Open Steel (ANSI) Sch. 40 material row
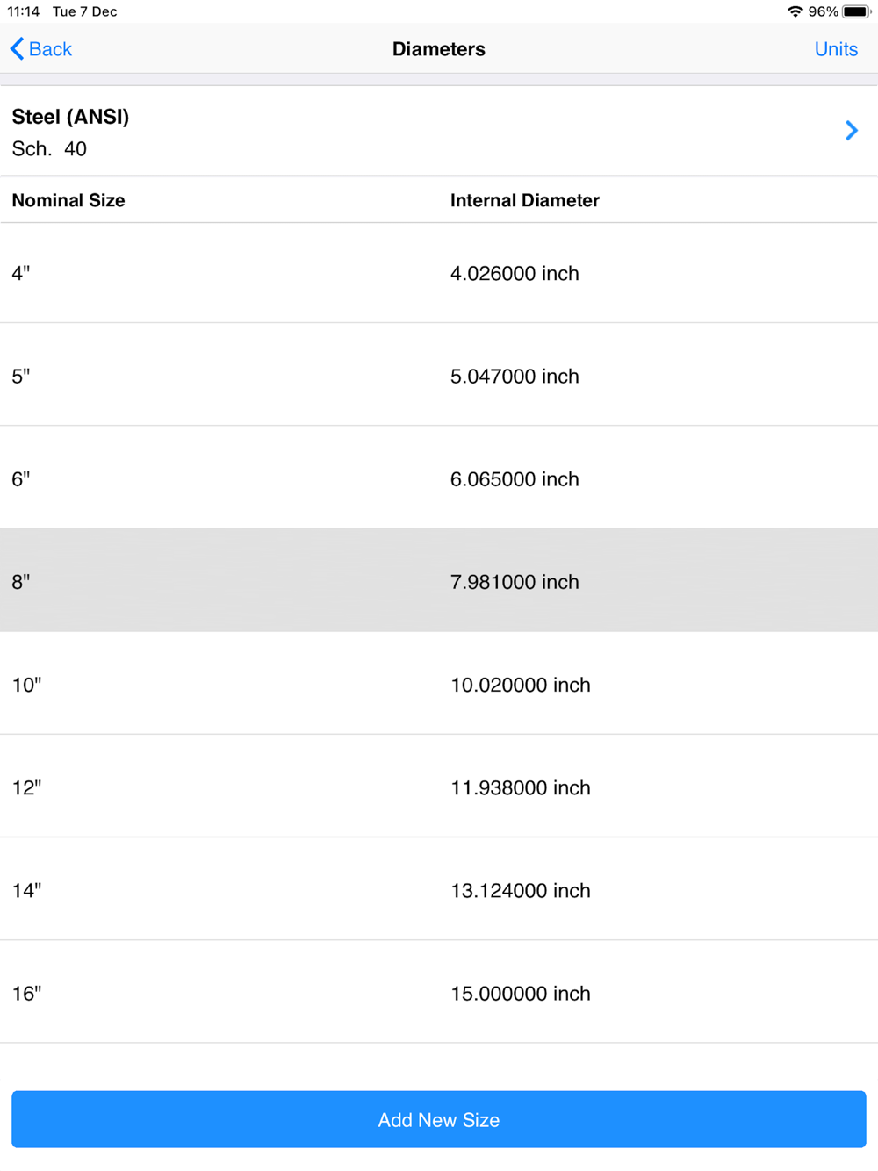The image size is (878, 1171). click(x=351, y=132)
